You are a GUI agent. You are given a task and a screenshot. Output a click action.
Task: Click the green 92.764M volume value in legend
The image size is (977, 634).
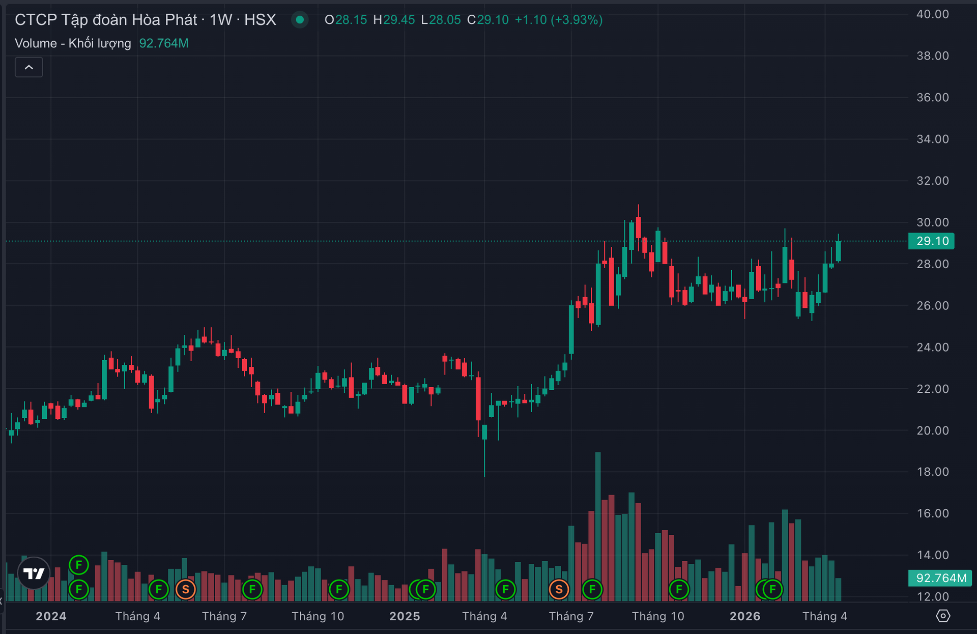[x=163, y=43]
